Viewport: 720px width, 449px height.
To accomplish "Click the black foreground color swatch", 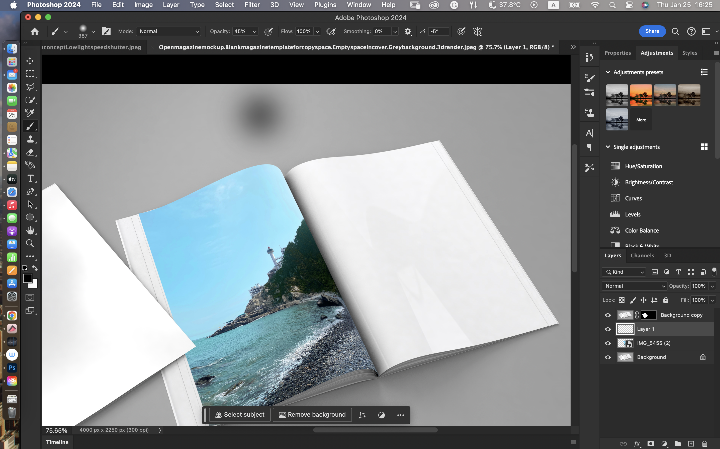I will click(x=27, y=278).
